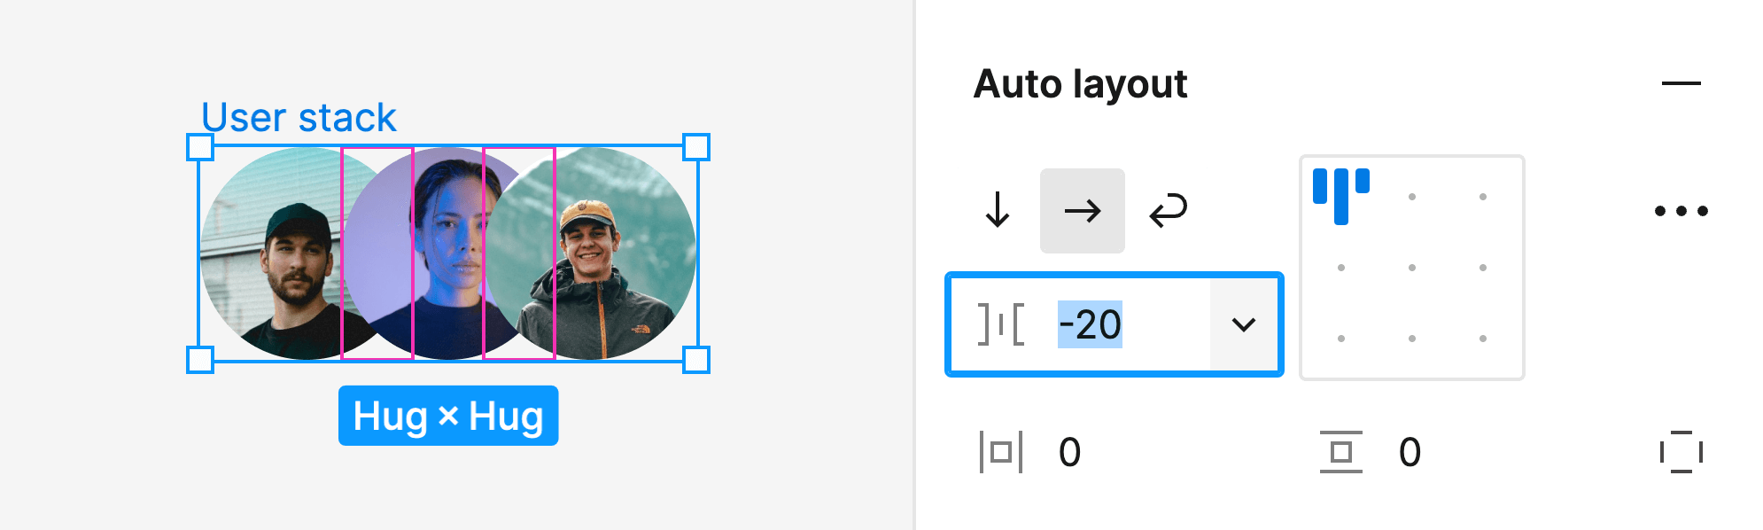
Task: Enable wrap for auto layout
Action: [x=1169, y=211]
